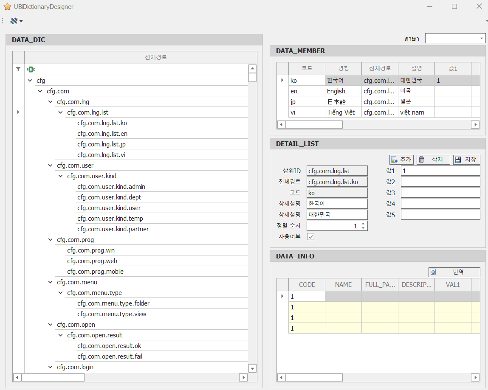Select the 日本語 cell in DATA_MEMBER
488x390 pixels.
pyautogui.click(x=343, y=102)
